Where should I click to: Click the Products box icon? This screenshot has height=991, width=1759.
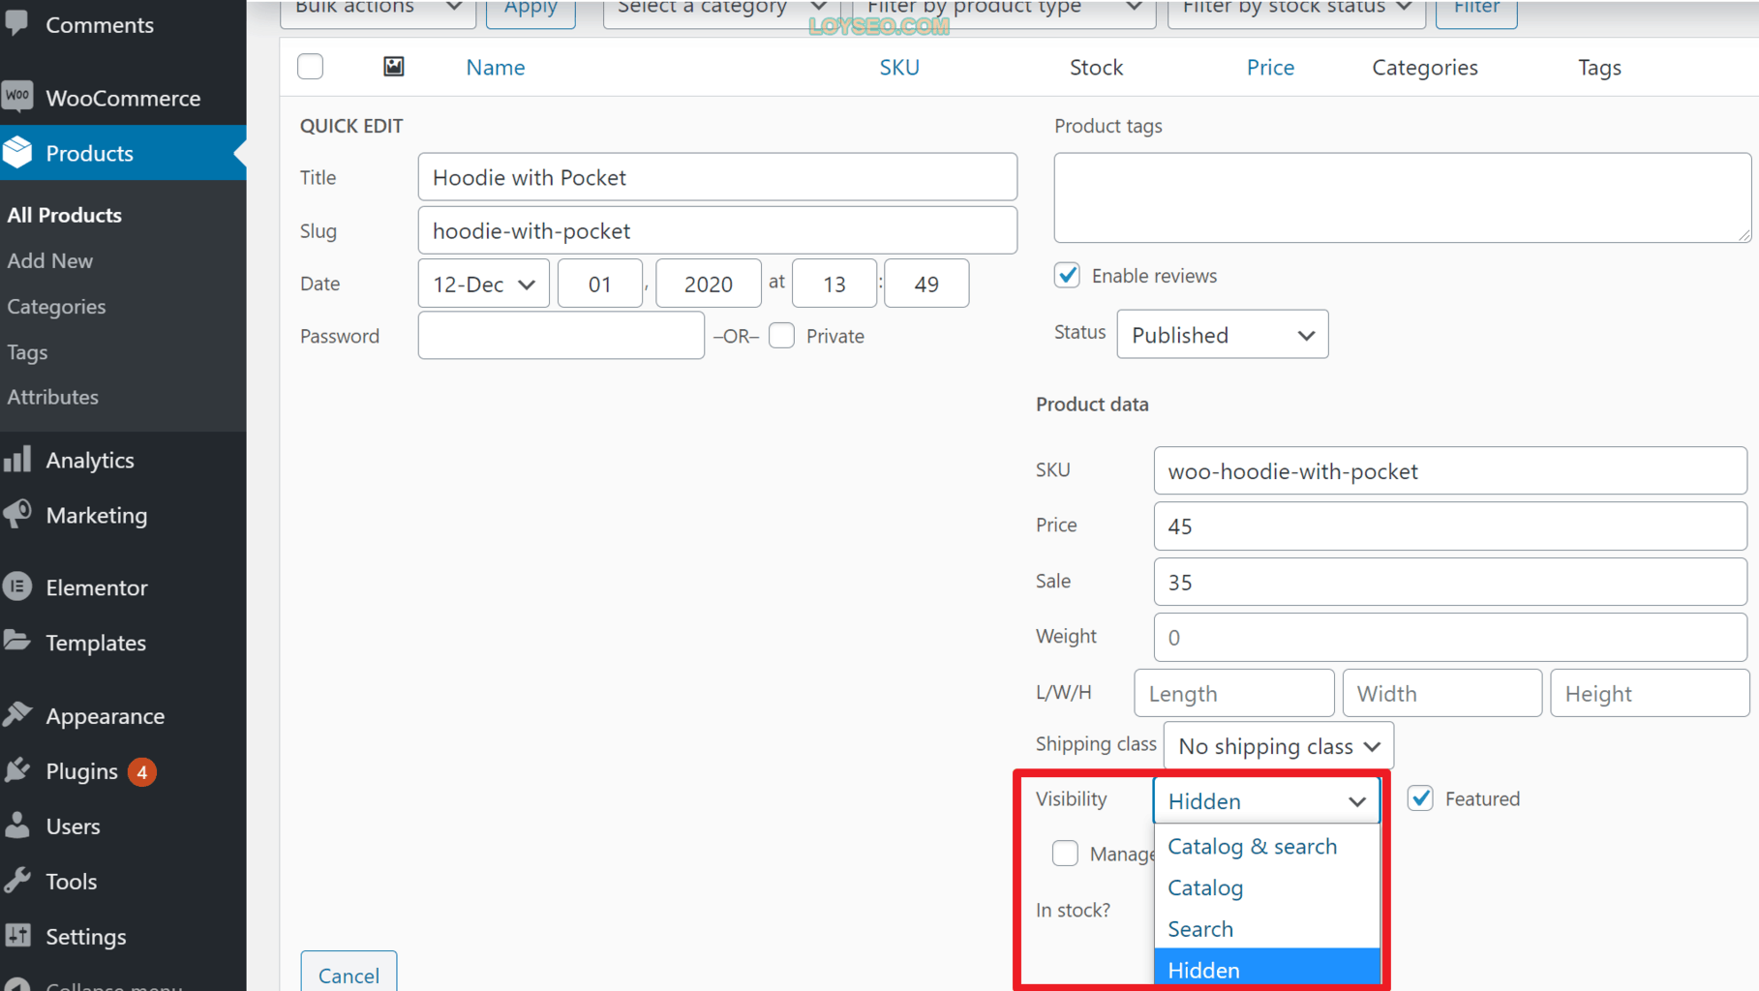click(17, 153)
